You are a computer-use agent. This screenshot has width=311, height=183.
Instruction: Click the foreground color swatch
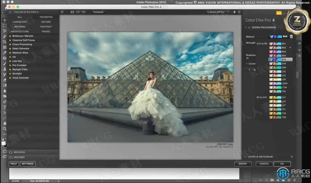point(3,143)
